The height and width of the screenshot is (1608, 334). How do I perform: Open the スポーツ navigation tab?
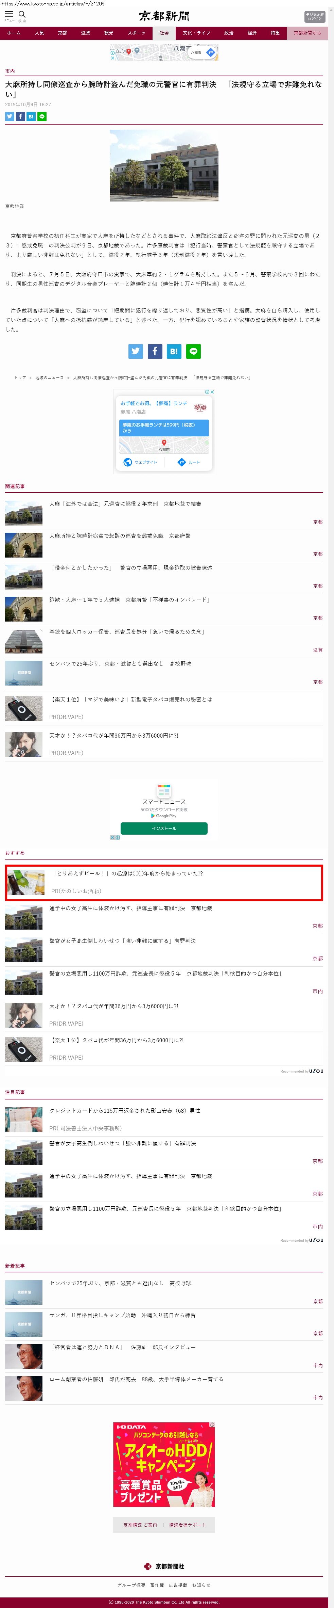click(137, 33)
